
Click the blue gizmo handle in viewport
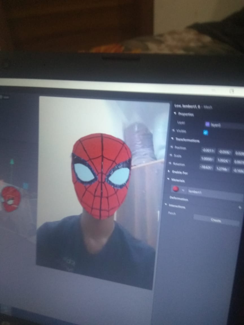25,186
